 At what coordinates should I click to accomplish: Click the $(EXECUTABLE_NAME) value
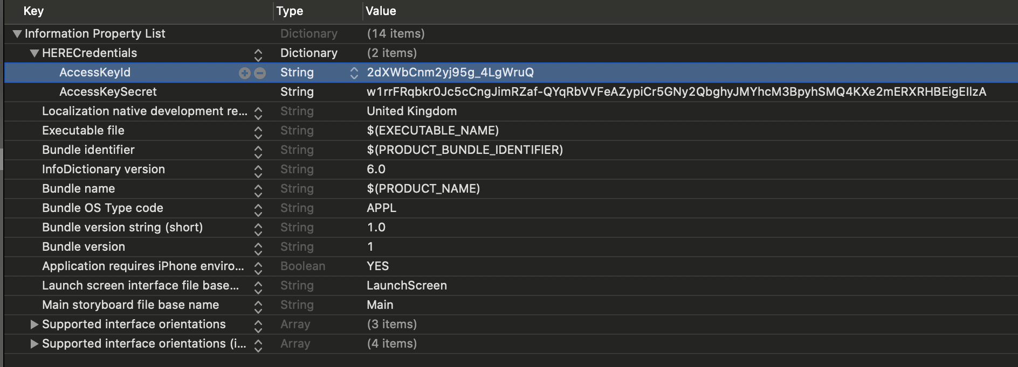point(432,131)
